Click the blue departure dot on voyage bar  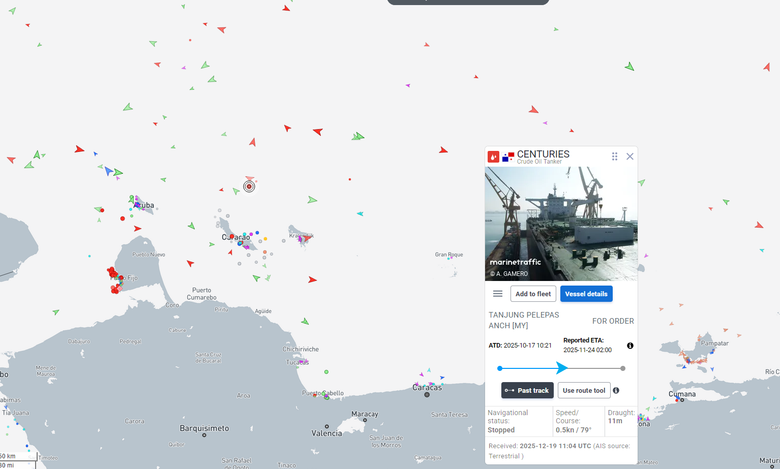[500, 368]
